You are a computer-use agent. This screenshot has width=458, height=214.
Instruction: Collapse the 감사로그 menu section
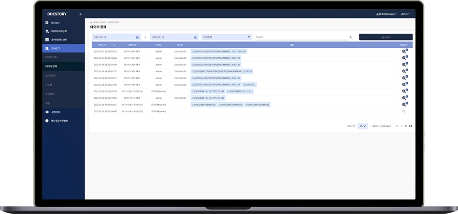(63, 48)
